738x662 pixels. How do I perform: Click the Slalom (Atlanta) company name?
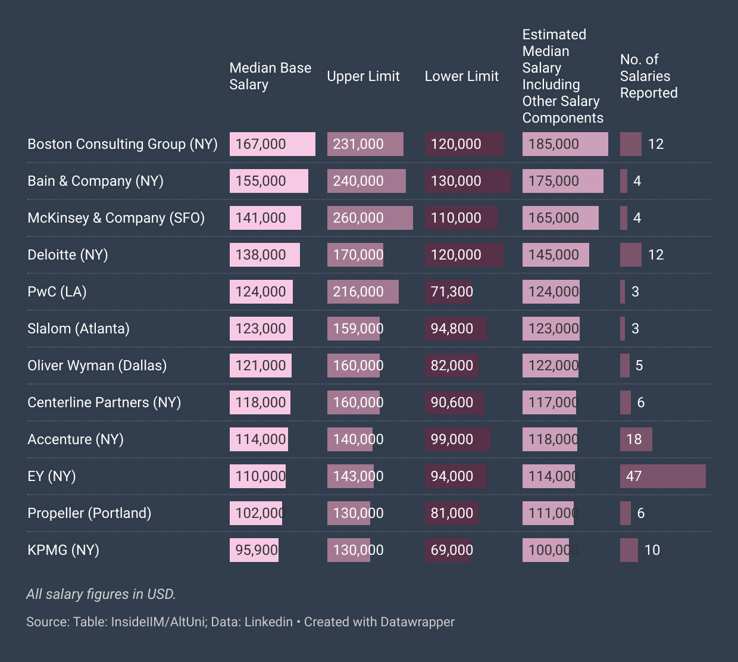click(x=78, y=328)
